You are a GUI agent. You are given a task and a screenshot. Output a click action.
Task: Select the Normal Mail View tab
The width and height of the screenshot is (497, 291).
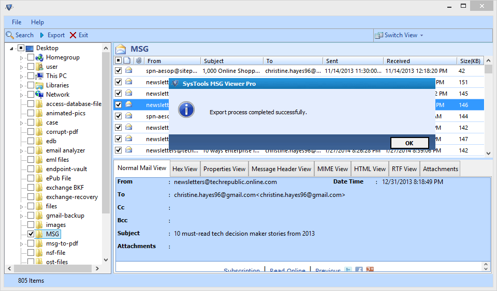click(x=142, y=168)
